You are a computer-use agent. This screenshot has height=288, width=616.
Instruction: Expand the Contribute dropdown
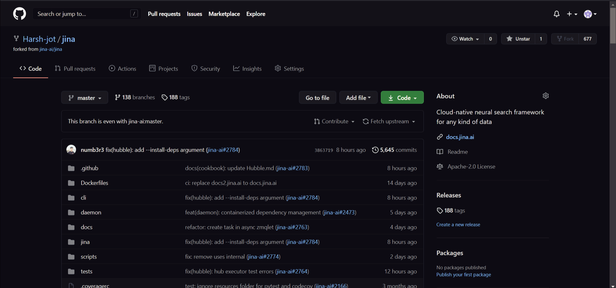(334, 121)
